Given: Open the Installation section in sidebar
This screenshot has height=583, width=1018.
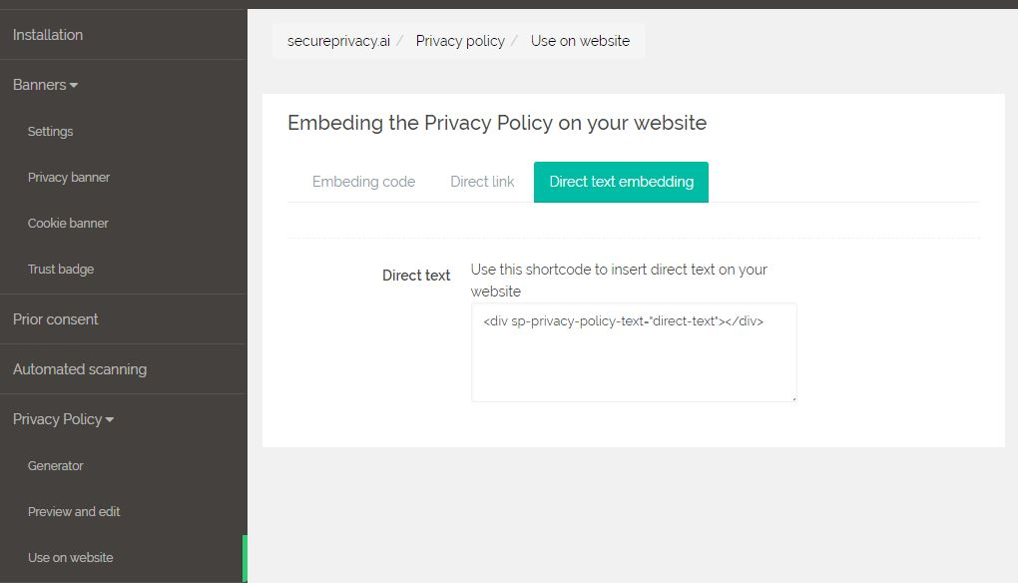Looking at the screenshot, I should (47, 34).
